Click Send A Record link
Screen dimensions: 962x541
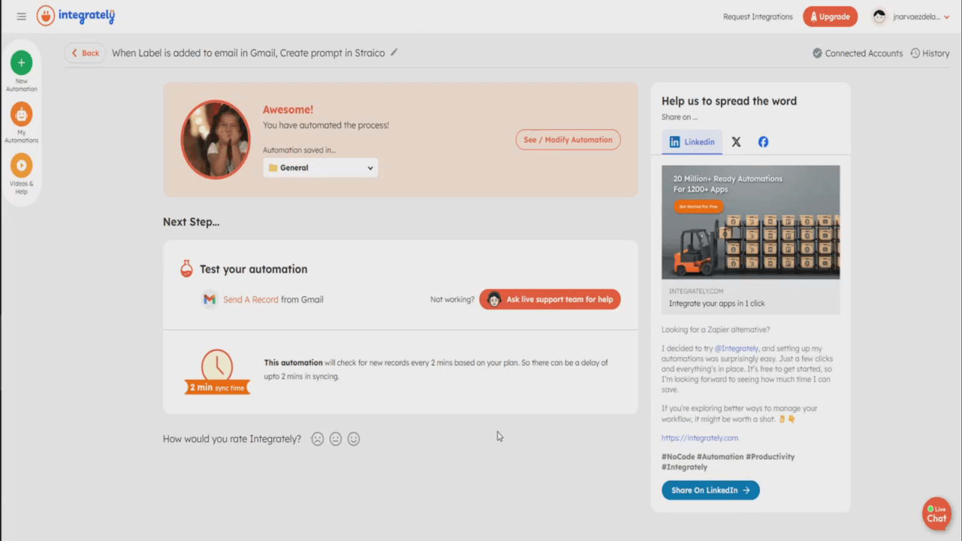(251, 299)
